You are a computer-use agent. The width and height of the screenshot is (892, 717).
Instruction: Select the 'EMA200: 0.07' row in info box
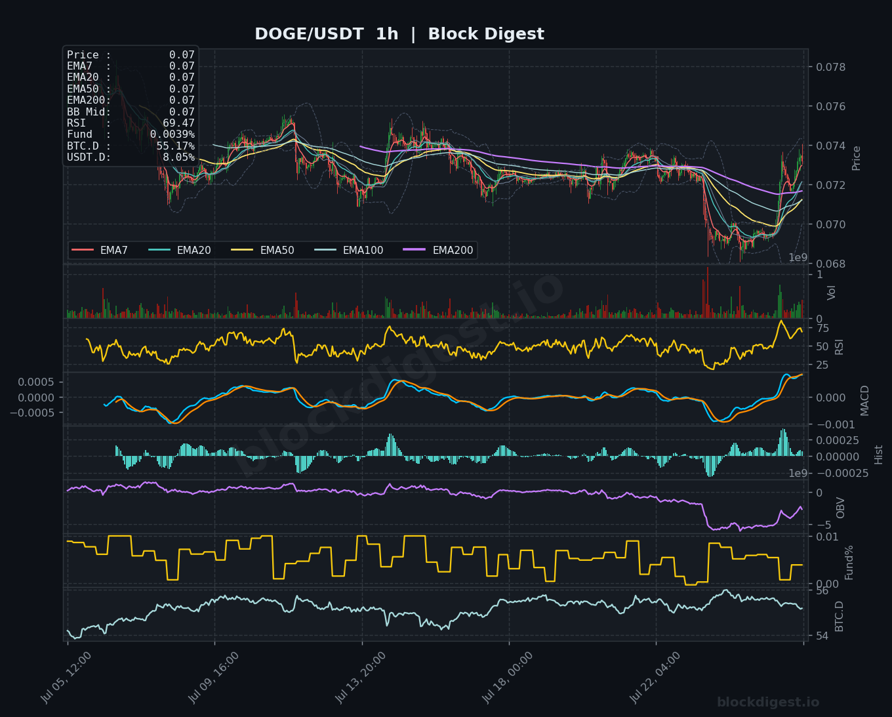(131, 100)
